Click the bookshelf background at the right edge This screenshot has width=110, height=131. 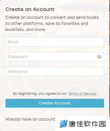click(x=110, y=64)
